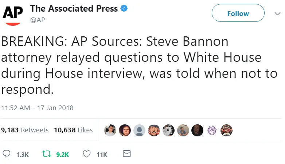Click the reply speech bubble icon
Viewport: 285px width, 164px height.
(x=6, y=154)
